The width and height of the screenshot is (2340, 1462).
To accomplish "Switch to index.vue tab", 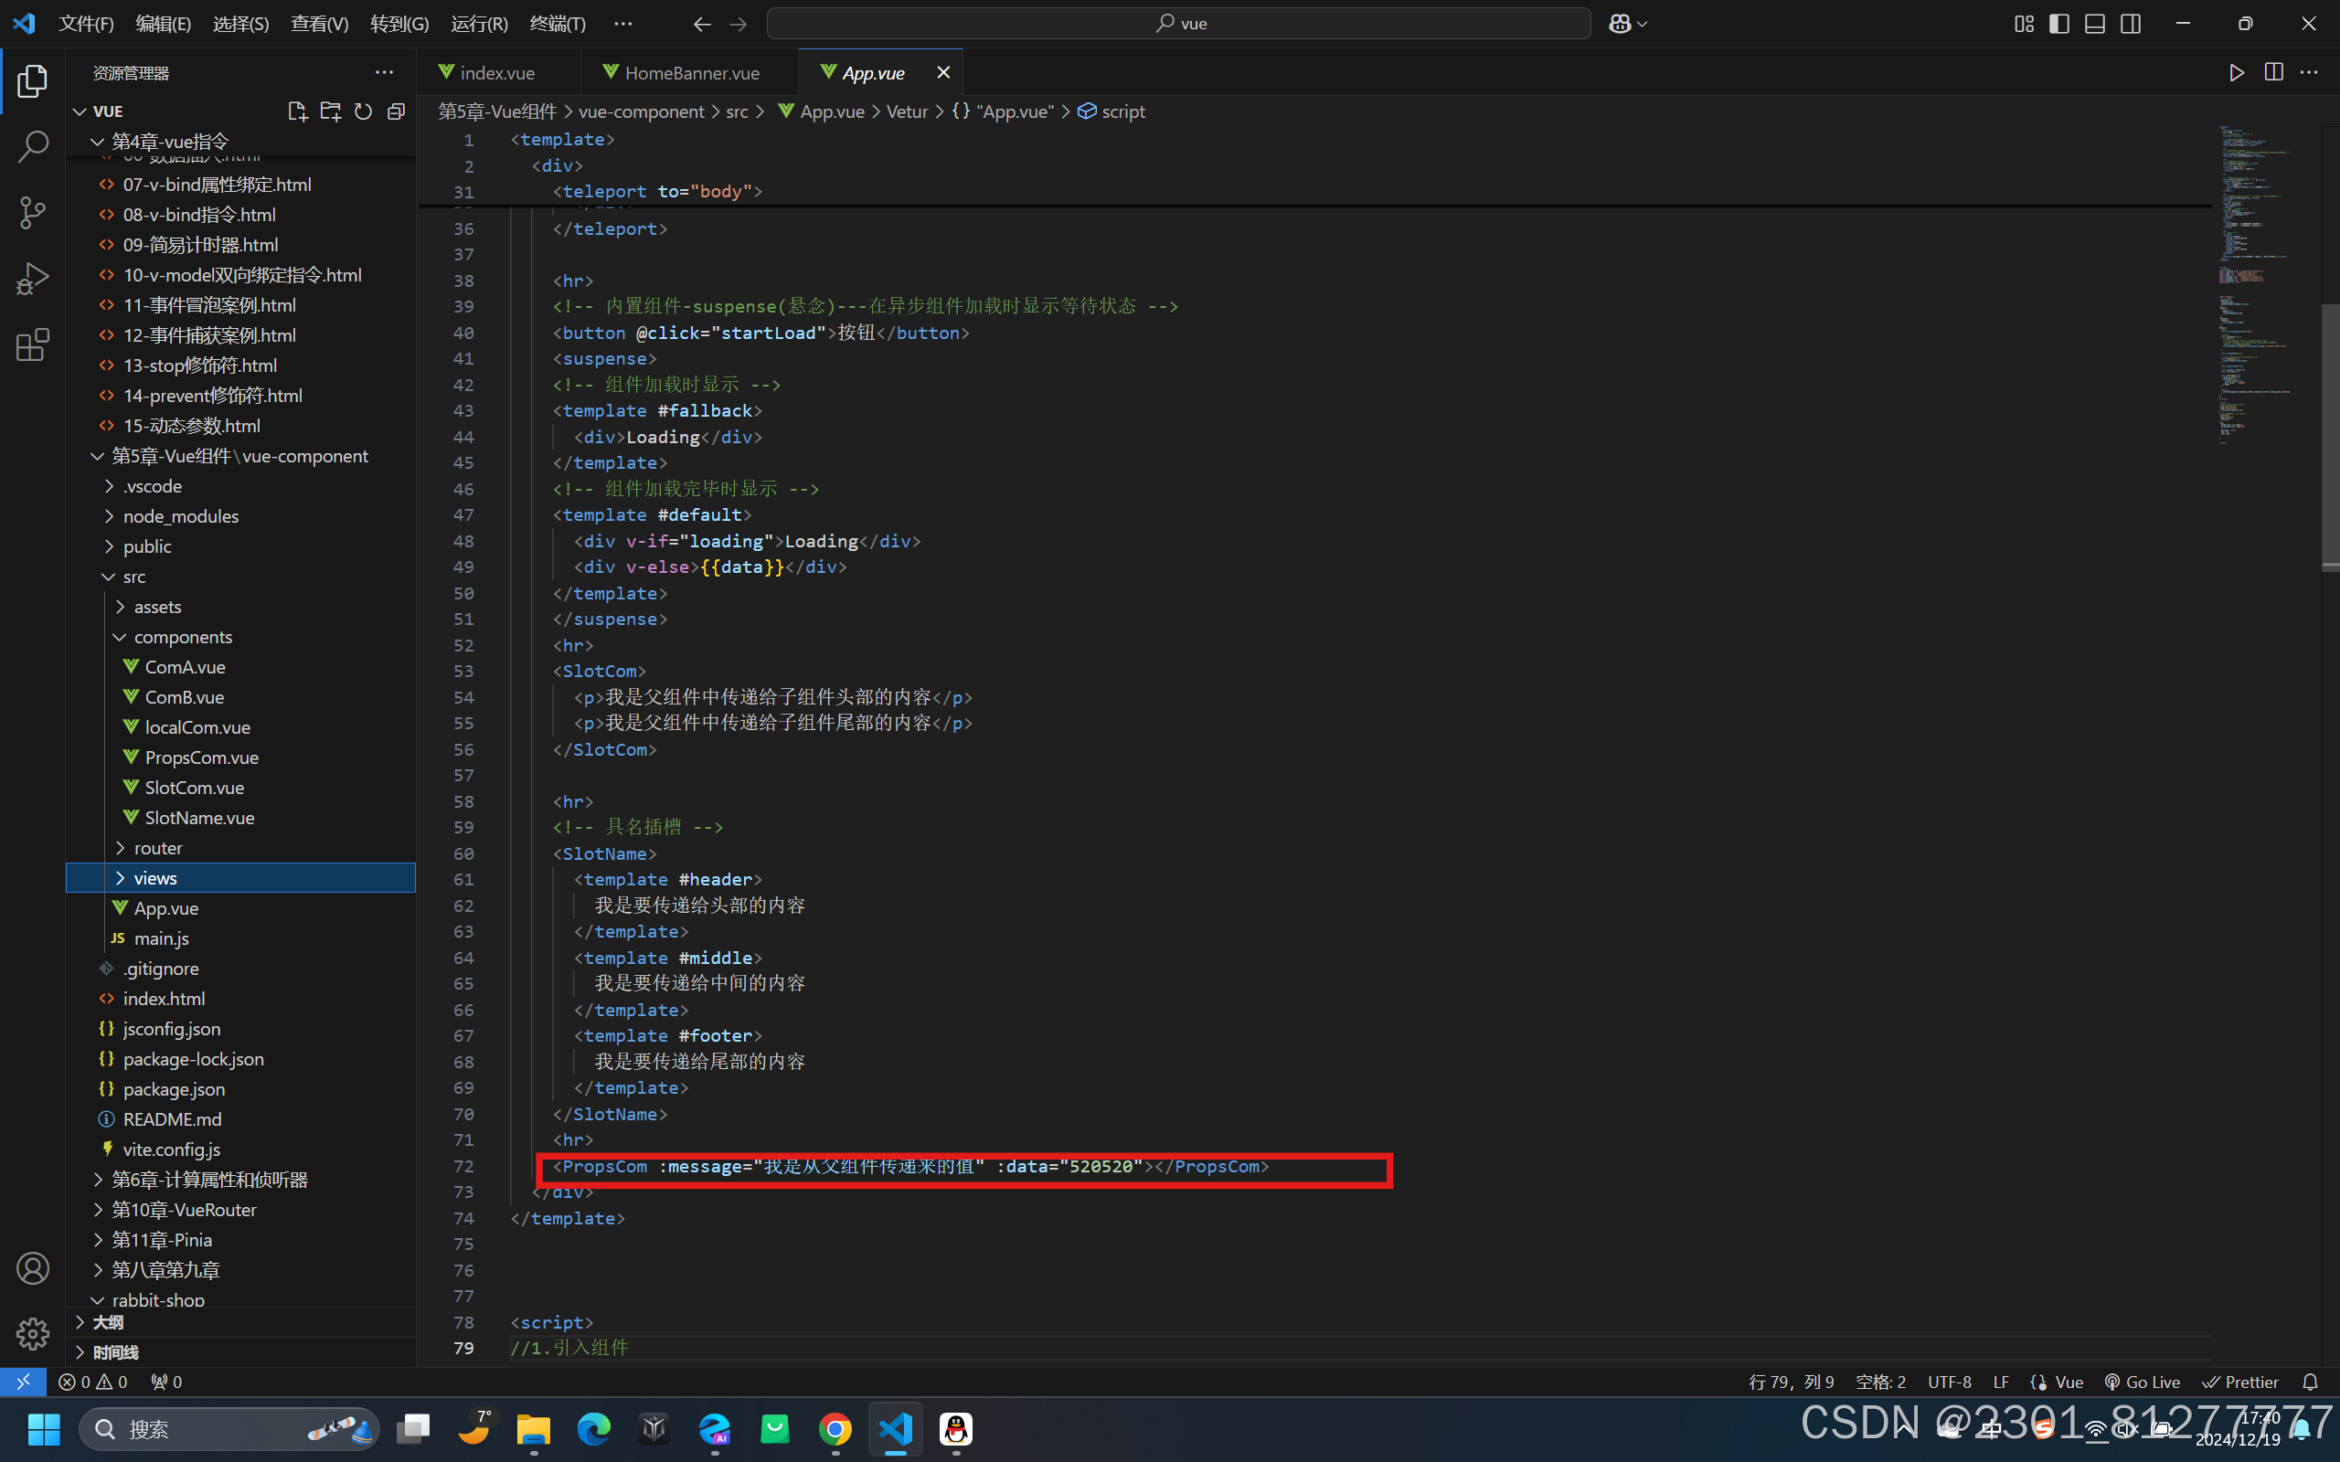I will pos(497,72).
